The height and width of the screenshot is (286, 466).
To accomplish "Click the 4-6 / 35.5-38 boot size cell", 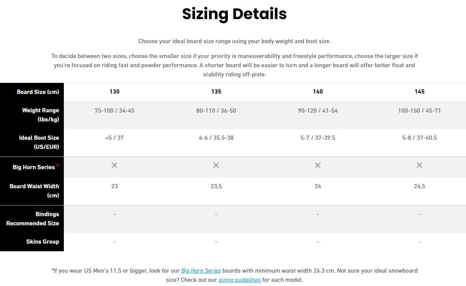I will (216, 138).
